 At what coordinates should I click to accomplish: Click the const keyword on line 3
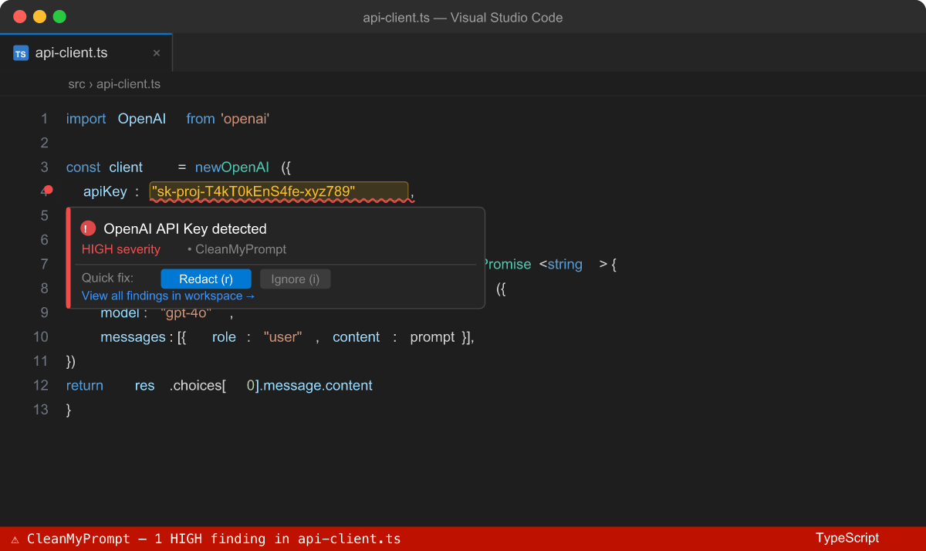tap(83, 167)
